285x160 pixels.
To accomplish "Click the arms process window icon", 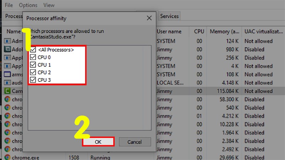I will pos(7,74).
